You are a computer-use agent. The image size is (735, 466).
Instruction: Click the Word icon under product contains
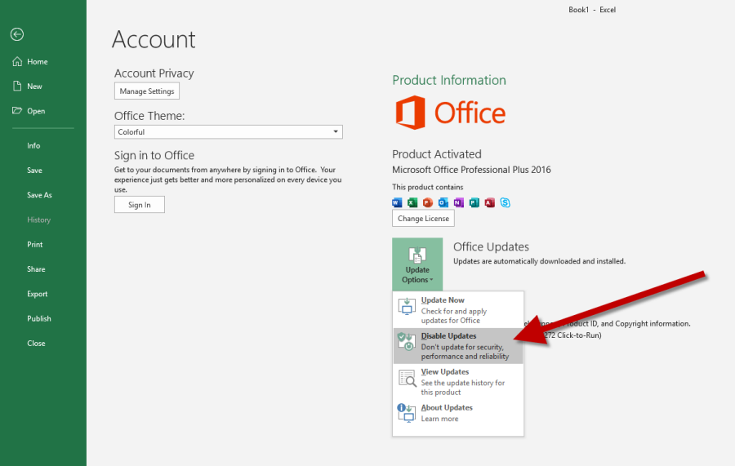(x=397, y=202)
